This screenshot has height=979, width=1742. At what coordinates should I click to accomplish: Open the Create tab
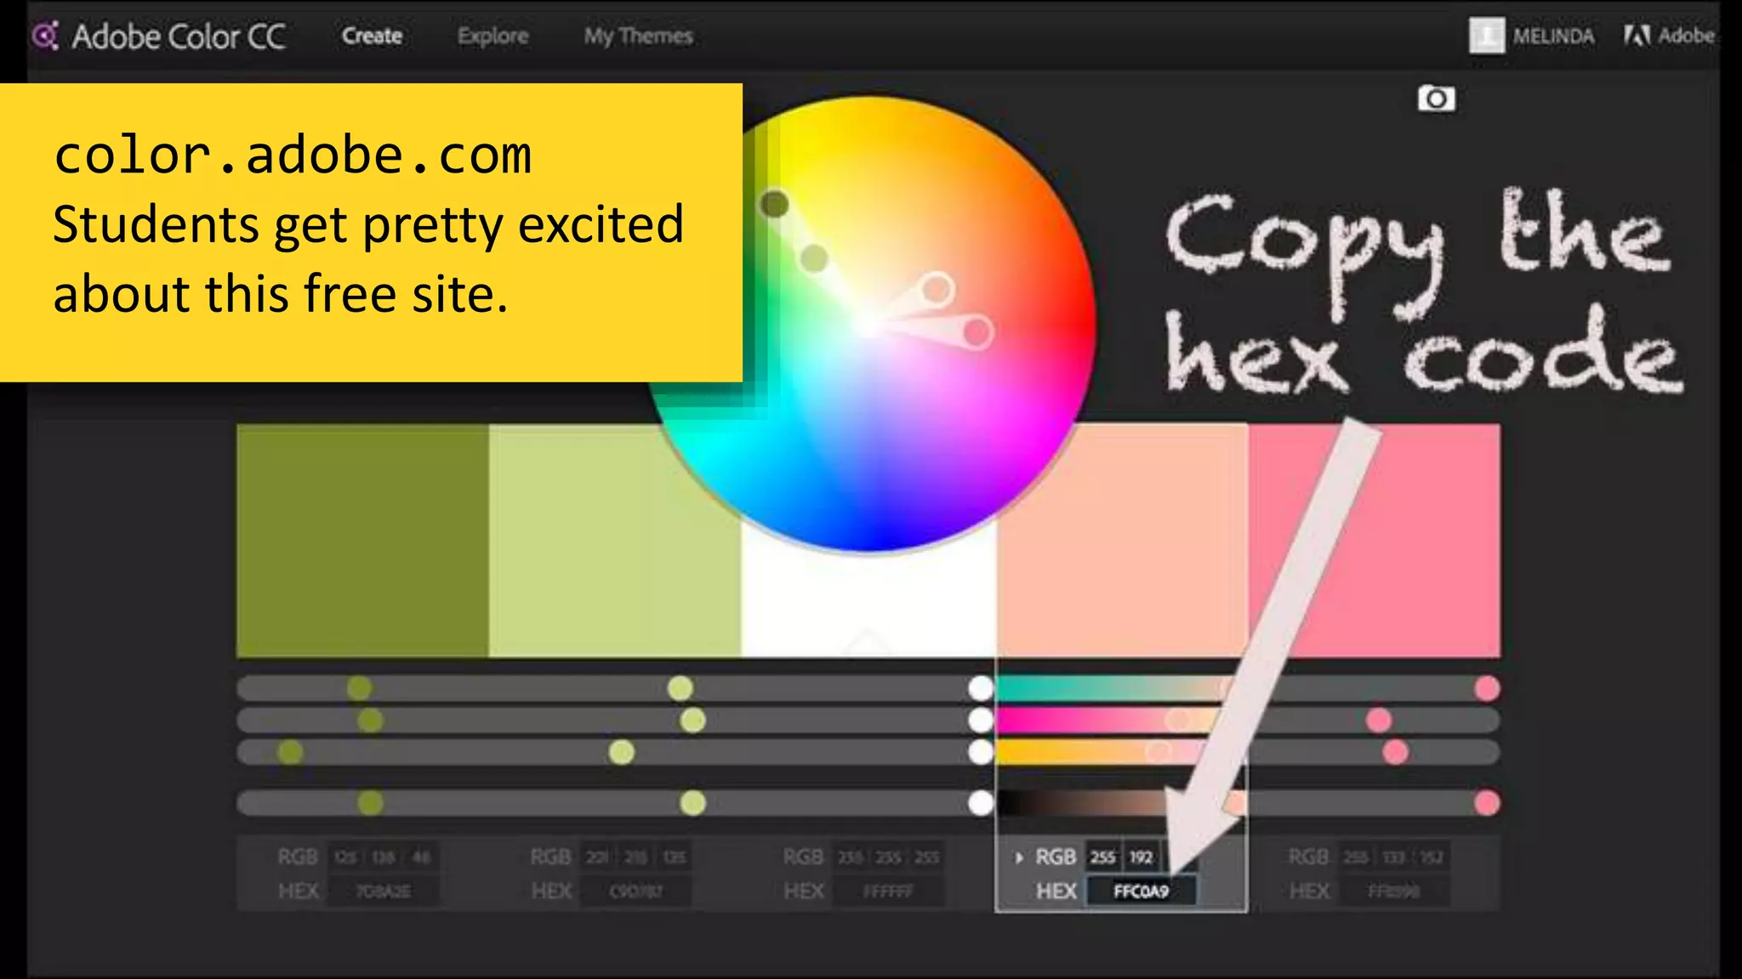coord(372,36)
